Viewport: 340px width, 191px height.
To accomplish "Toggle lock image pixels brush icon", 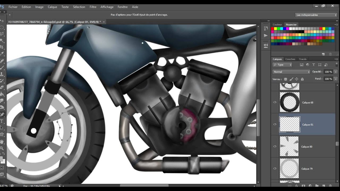I will coord(291,79).
